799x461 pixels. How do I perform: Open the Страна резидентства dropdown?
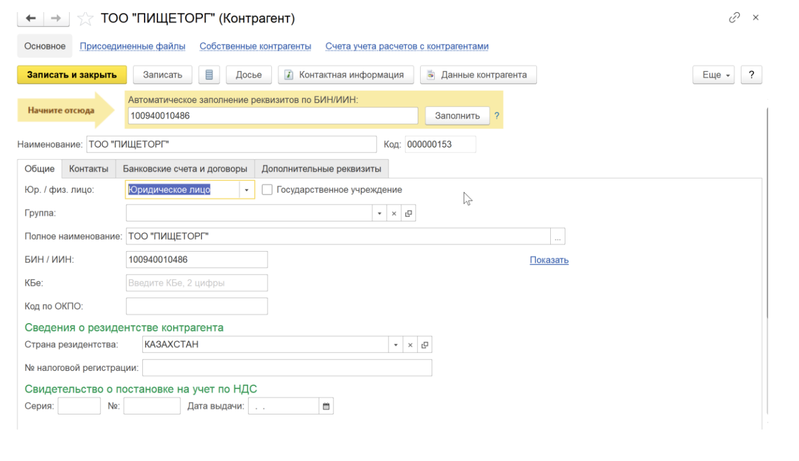pos(395,345)
